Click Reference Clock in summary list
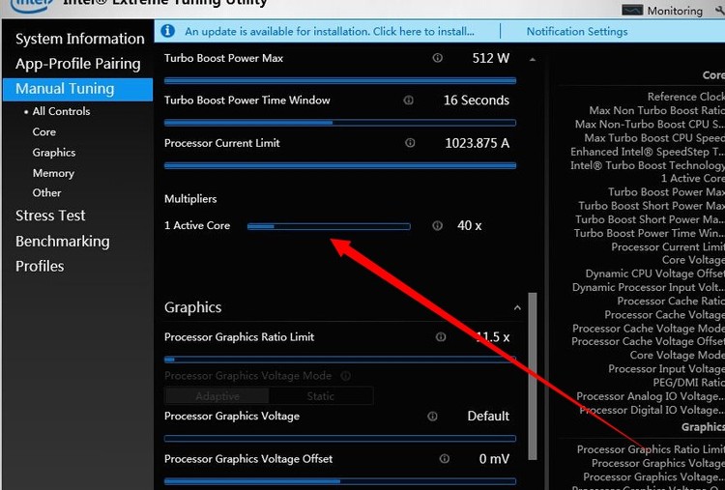The height and width of the screenshot is (490, 725). pos(686,97)
